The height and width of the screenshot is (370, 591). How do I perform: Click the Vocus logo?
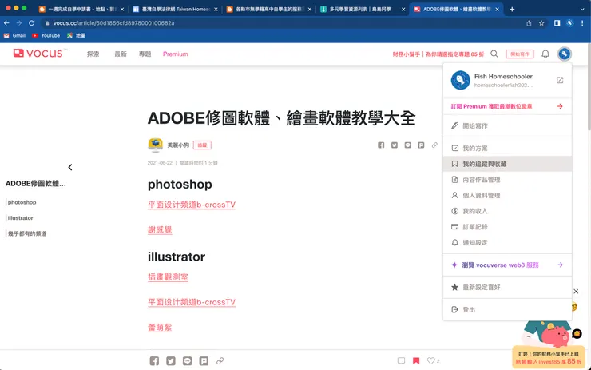[38, 54]
